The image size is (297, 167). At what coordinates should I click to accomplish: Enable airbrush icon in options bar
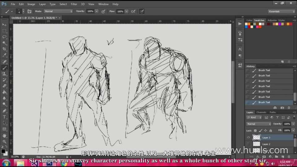133,11
